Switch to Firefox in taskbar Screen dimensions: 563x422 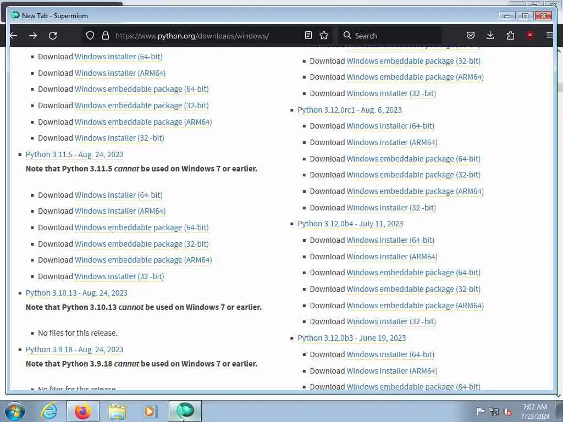pyautogui.click(x=83, y=411)
